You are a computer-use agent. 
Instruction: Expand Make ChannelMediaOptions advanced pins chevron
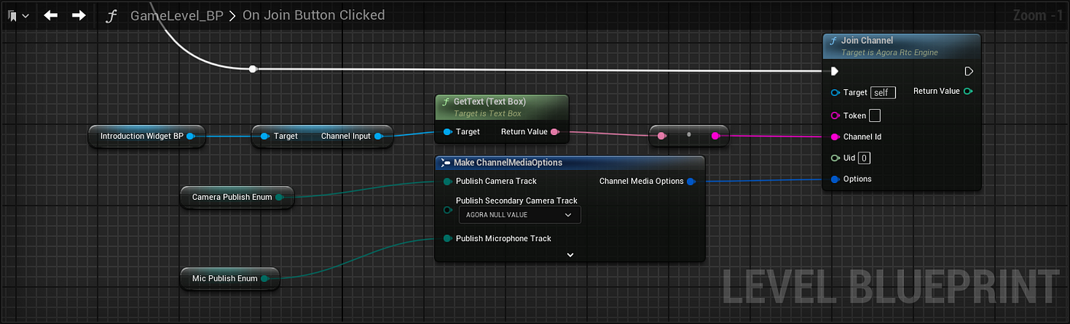569,255
